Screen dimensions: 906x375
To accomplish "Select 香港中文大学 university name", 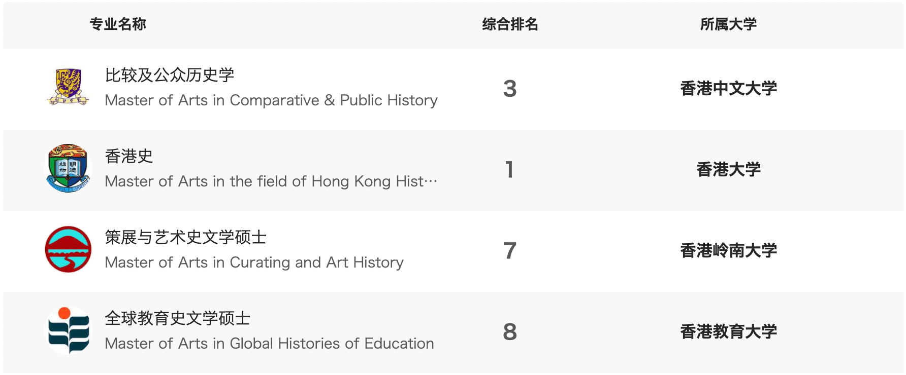I will (x=728, y=88).
